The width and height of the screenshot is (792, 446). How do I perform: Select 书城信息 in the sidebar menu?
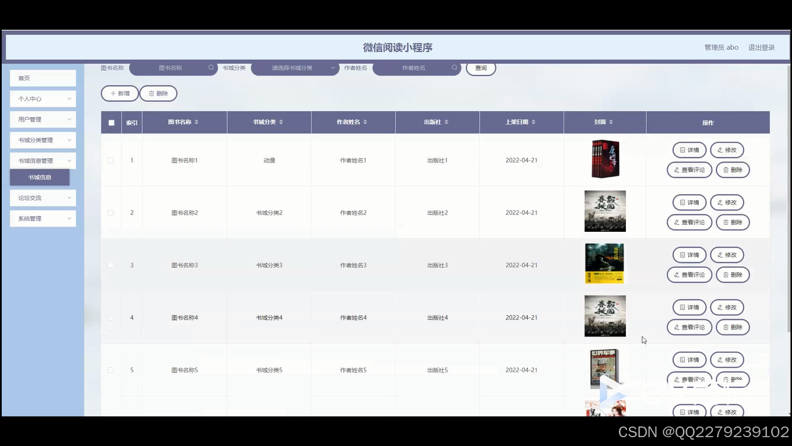pyautogui.click(x=40, y=177)
